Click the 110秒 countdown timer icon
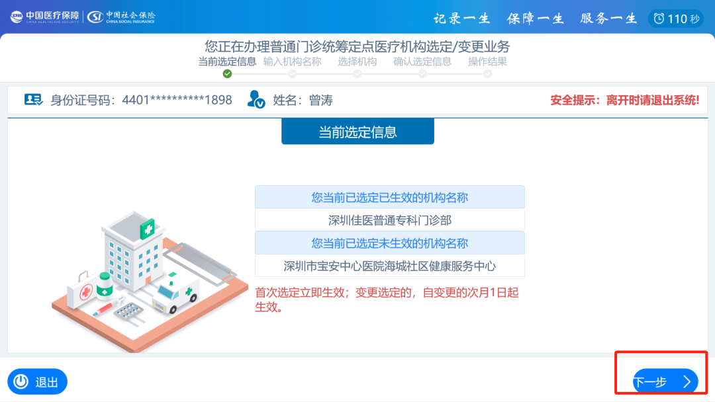715x402 pixels. coord(660,19)
